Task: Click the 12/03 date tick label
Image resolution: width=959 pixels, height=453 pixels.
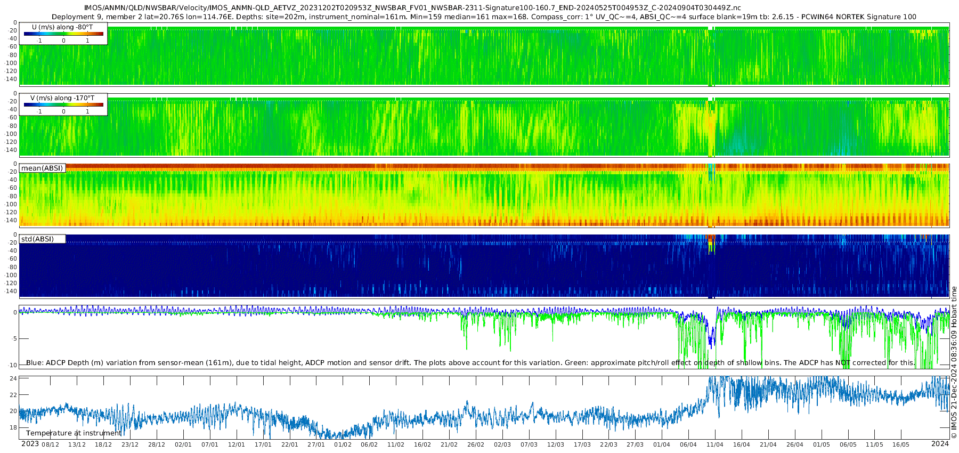Action: (x=556, y=445)
